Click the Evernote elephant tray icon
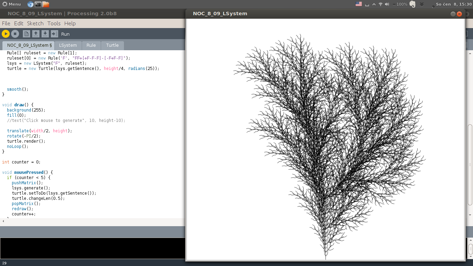Screen dimensions: 473x266 pos(412,4)
